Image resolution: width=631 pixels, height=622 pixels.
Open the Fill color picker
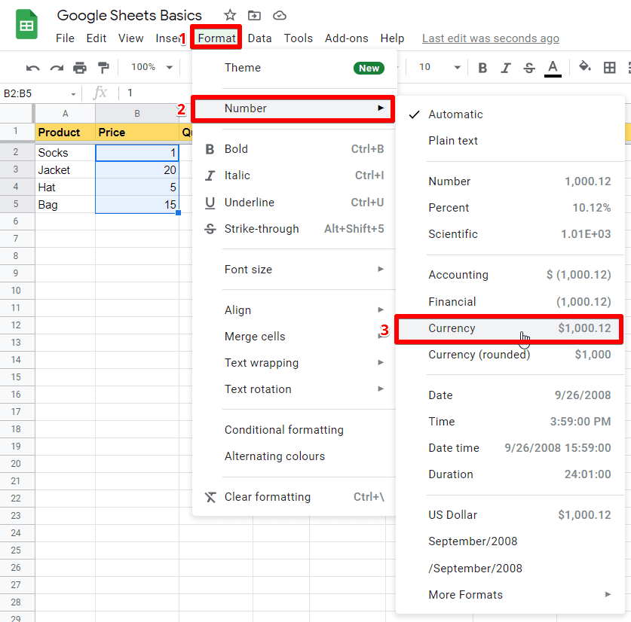tap(585, 67)
